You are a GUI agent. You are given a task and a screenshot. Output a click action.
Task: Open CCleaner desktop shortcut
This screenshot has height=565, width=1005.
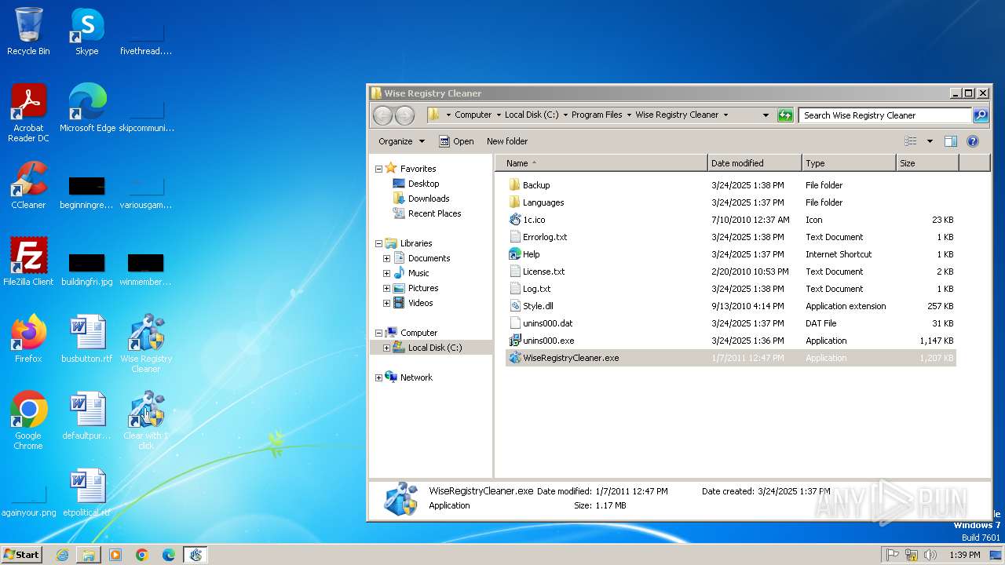tap(28, 185)
